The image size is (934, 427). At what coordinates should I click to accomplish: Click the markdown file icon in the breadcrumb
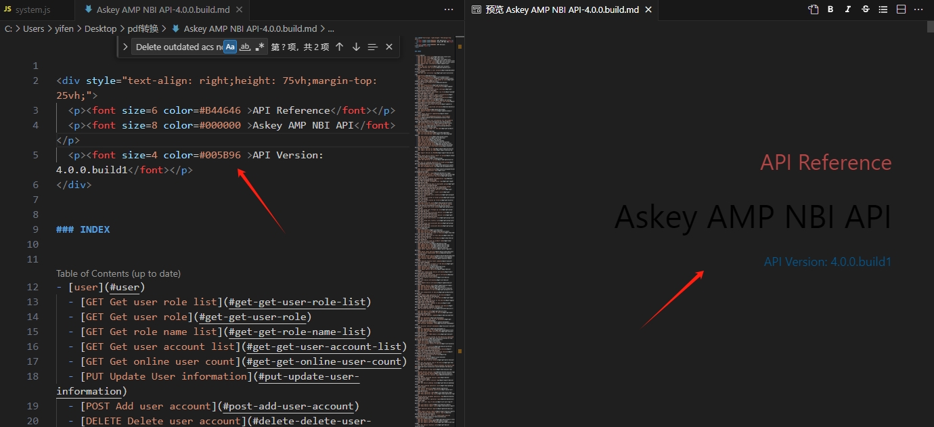(x=176, y=28)
